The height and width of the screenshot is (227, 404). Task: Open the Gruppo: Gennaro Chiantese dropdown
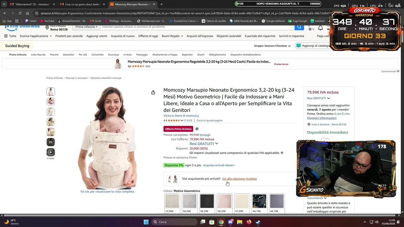point(272,46)
